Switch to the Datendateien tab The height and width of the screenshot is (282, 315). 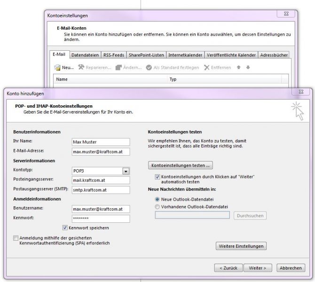point(85,55)
